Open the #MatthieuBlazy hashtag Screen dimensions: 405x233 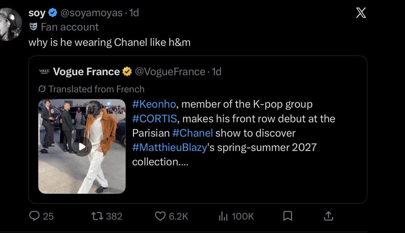(169, 148)
